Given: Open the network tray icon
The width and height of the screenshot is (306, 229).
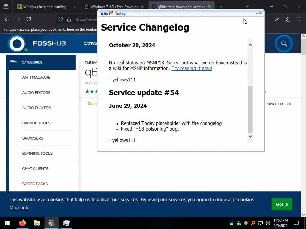Looking at the screenshot, I should (260, 223).
